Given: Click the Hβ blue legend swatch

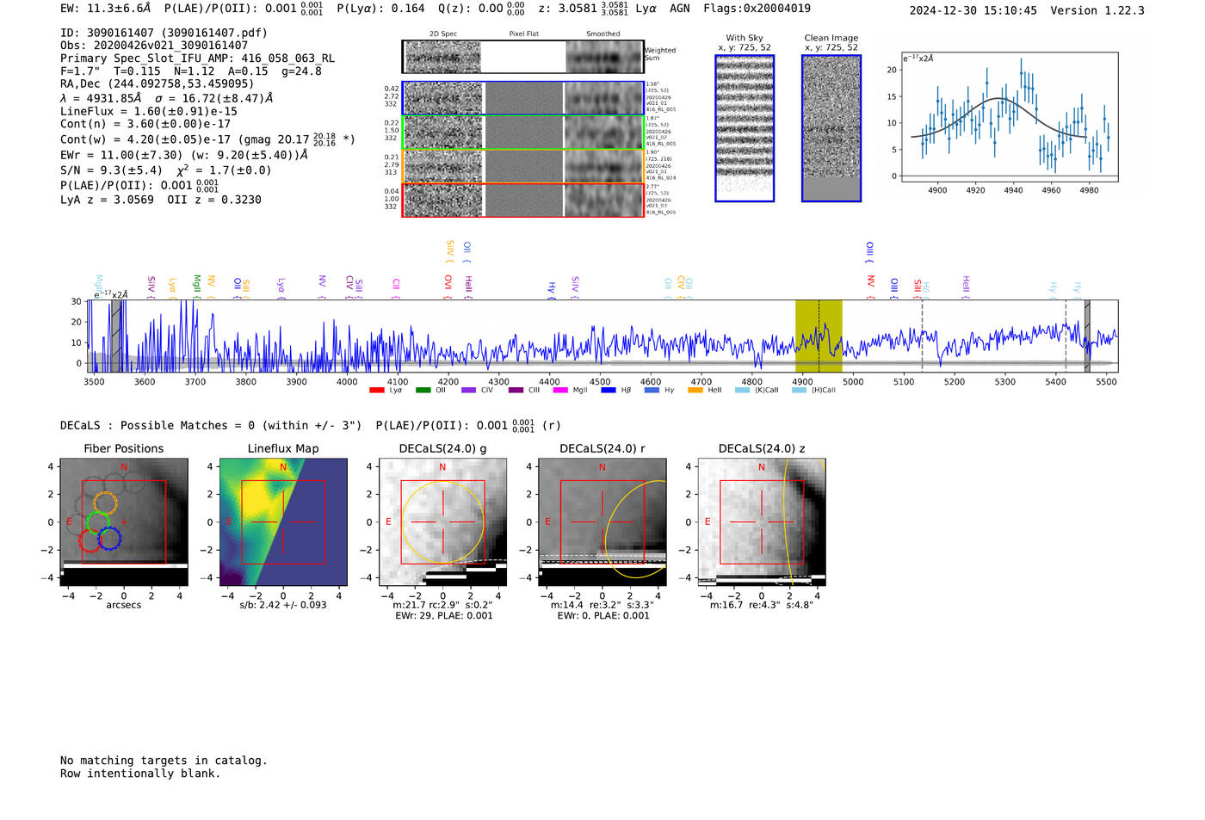Looking at the screenshot, I should coord(609,391).
